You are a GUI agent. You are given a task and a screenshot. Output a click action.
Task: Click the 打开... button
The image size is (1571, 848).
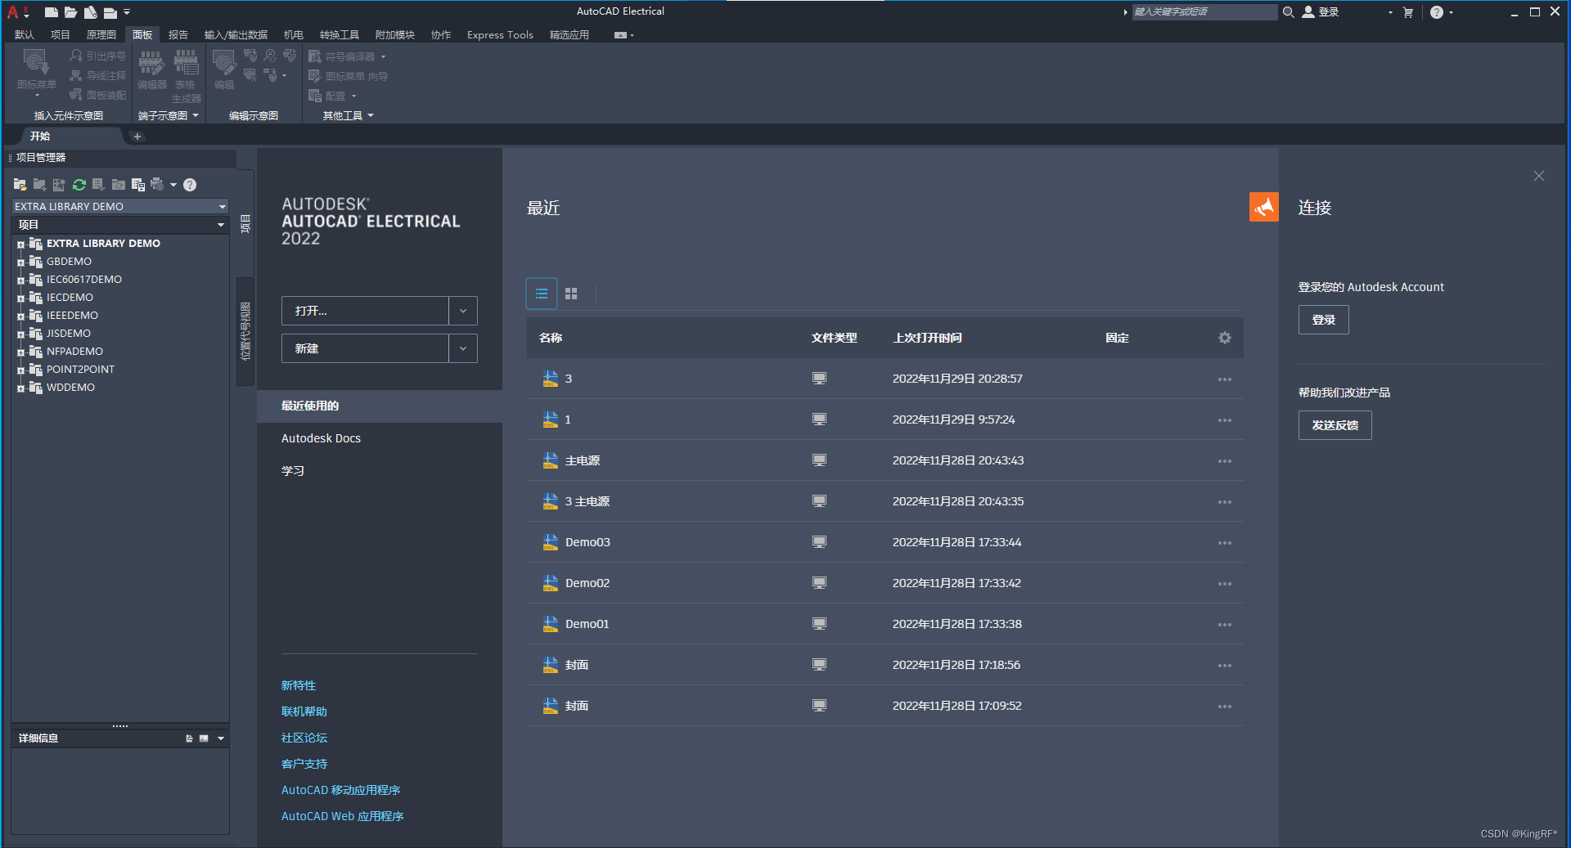[x=365, y=311]
